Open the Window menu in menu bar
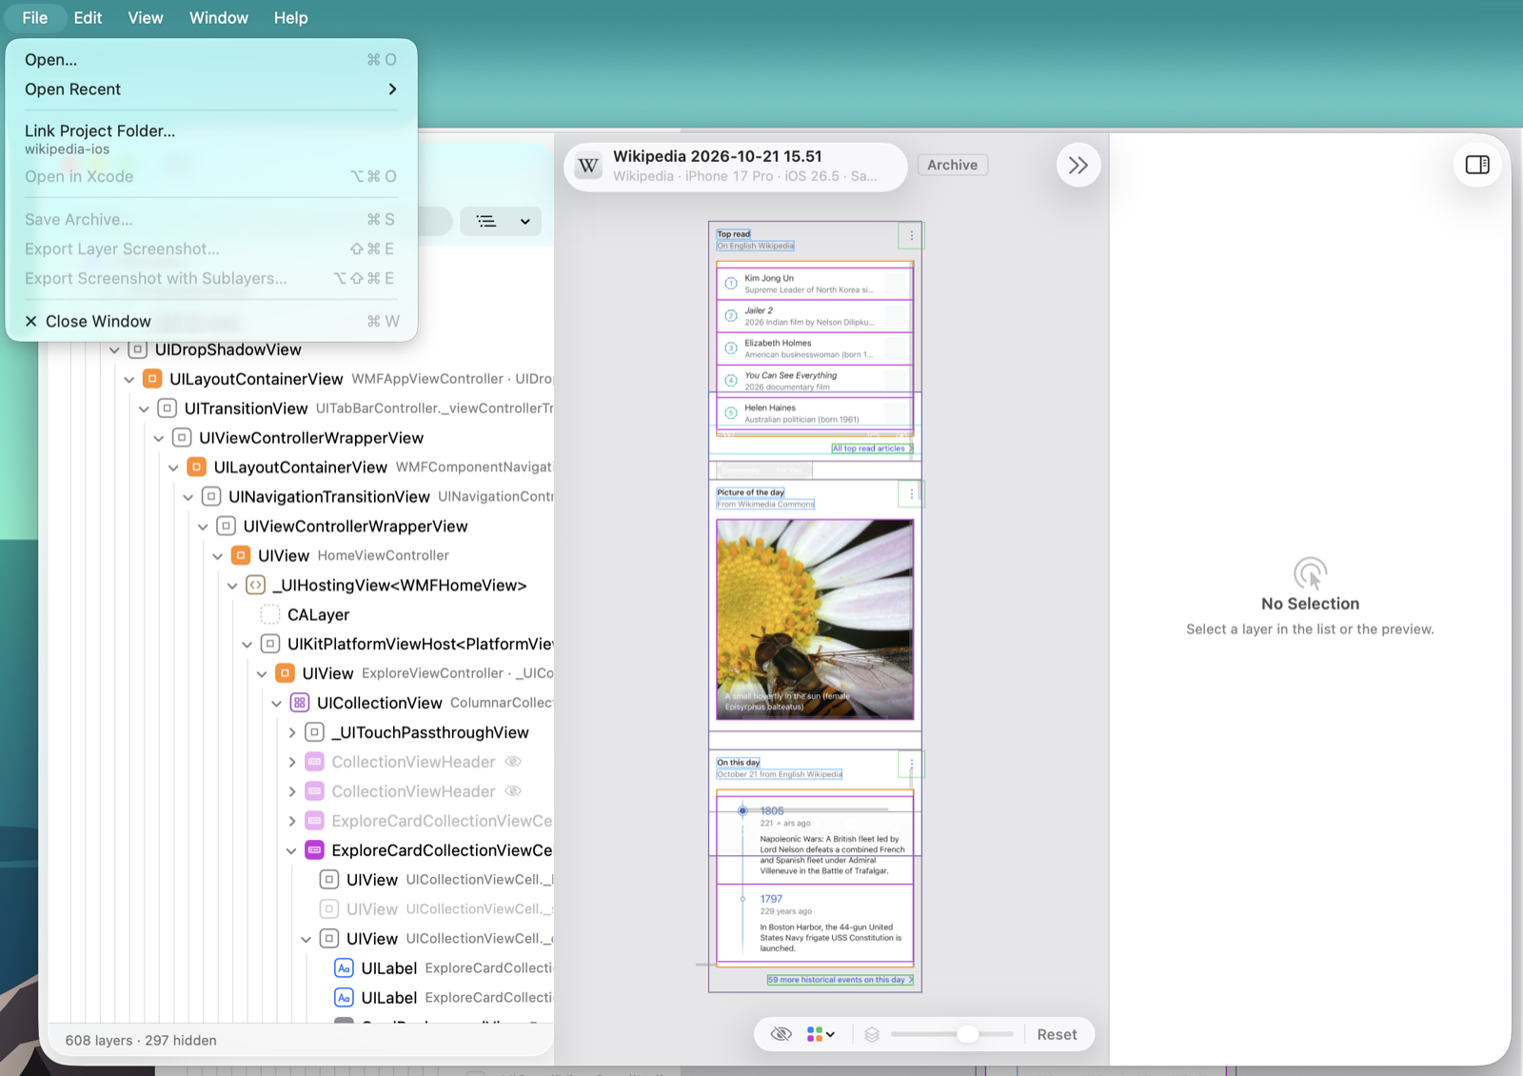 219,18
